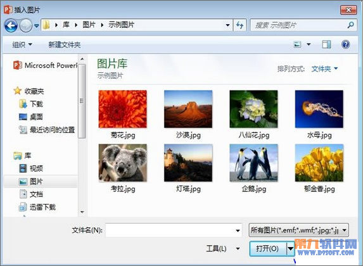
Task: Click the Back navigation arrow
Action: [x=11, y=25]
